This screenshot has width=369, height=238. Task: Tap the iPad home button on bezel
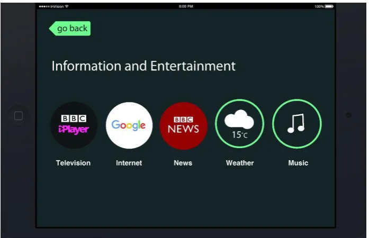pyautogui.click(x=19, y=116)
